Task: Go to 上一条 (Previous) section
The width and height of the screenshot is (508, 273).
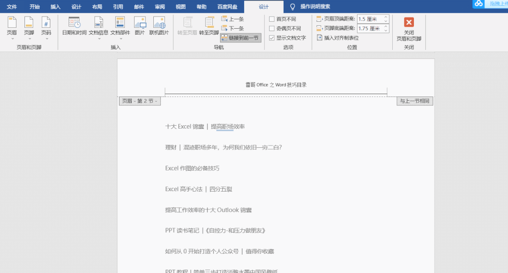Action: pos(233,19)
